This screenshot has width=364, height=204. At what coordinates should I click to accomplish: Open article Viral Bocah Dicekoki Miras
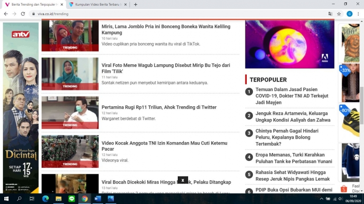coord(166,182)
